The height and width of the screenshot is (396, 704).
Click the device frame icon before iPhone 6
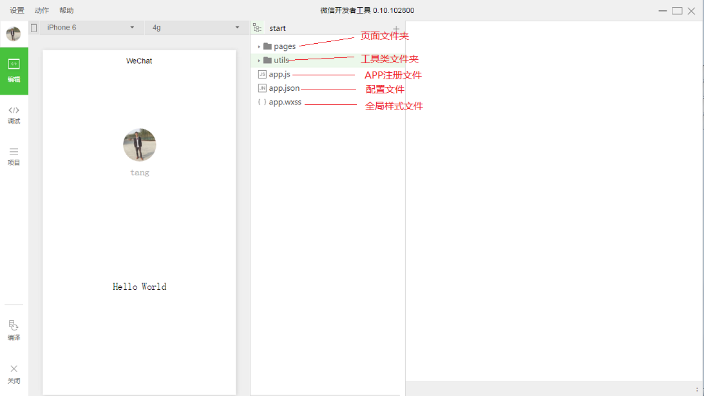coord(33,27)
